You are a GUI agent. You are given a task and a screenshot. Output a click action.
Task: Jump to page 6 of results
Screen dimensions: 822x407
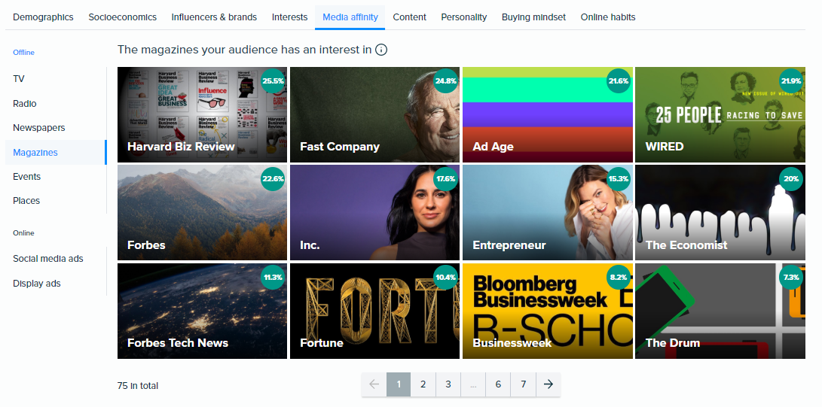pos(498,384)
